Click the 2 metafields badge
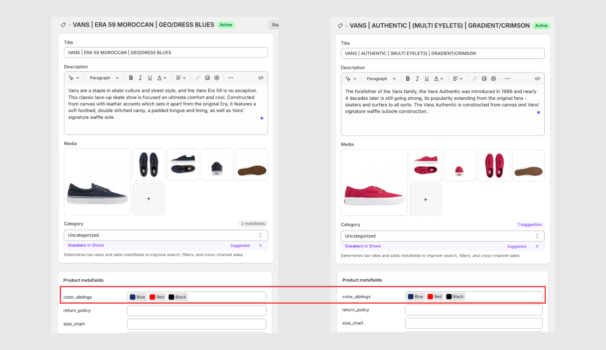 click(x=253, y=224)
